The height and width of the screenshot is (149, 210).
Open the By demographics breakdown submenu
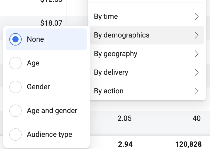pyautogui.click(x=147, y=35)
